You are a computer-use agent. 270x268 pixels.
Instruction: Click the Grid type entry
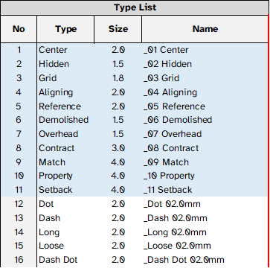coord(48,78)
